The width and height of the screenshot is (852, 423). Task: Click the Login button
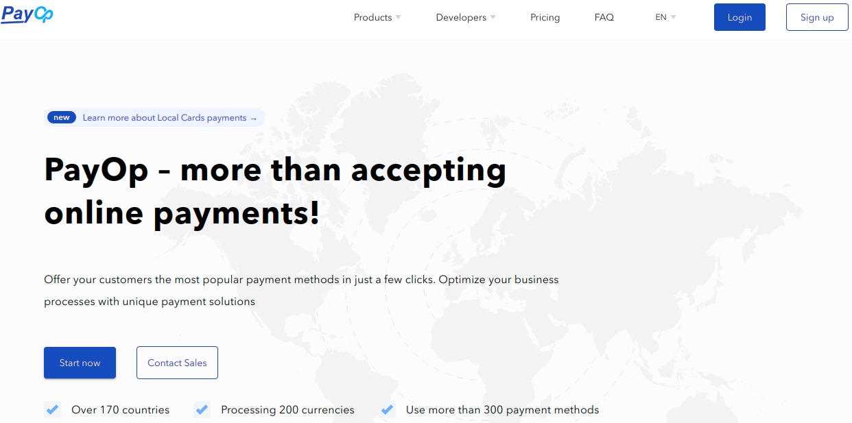click(739, 17)
